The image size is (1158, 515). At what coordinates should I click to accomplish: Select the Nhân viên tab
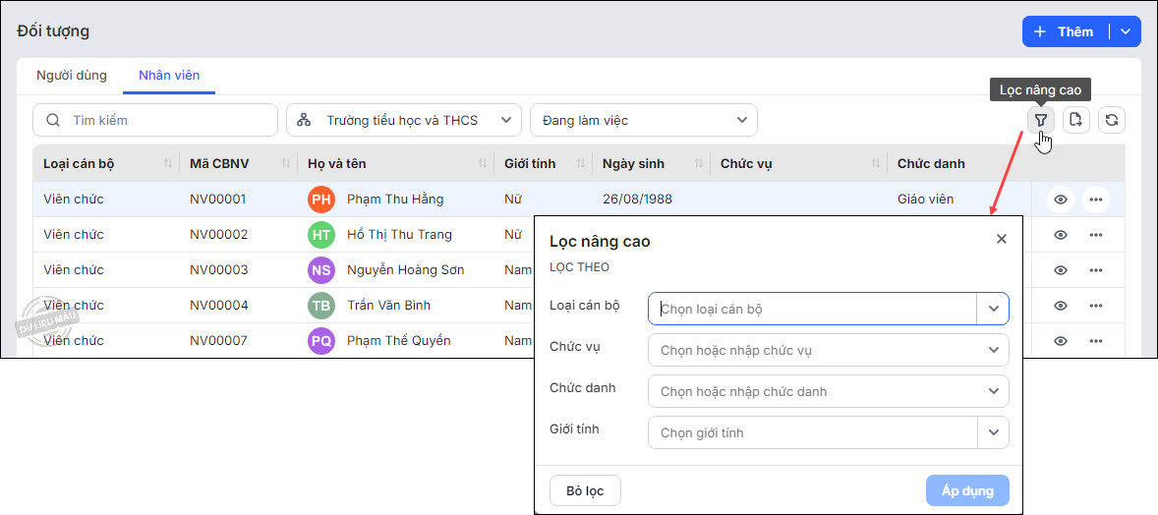click(169, 76)
